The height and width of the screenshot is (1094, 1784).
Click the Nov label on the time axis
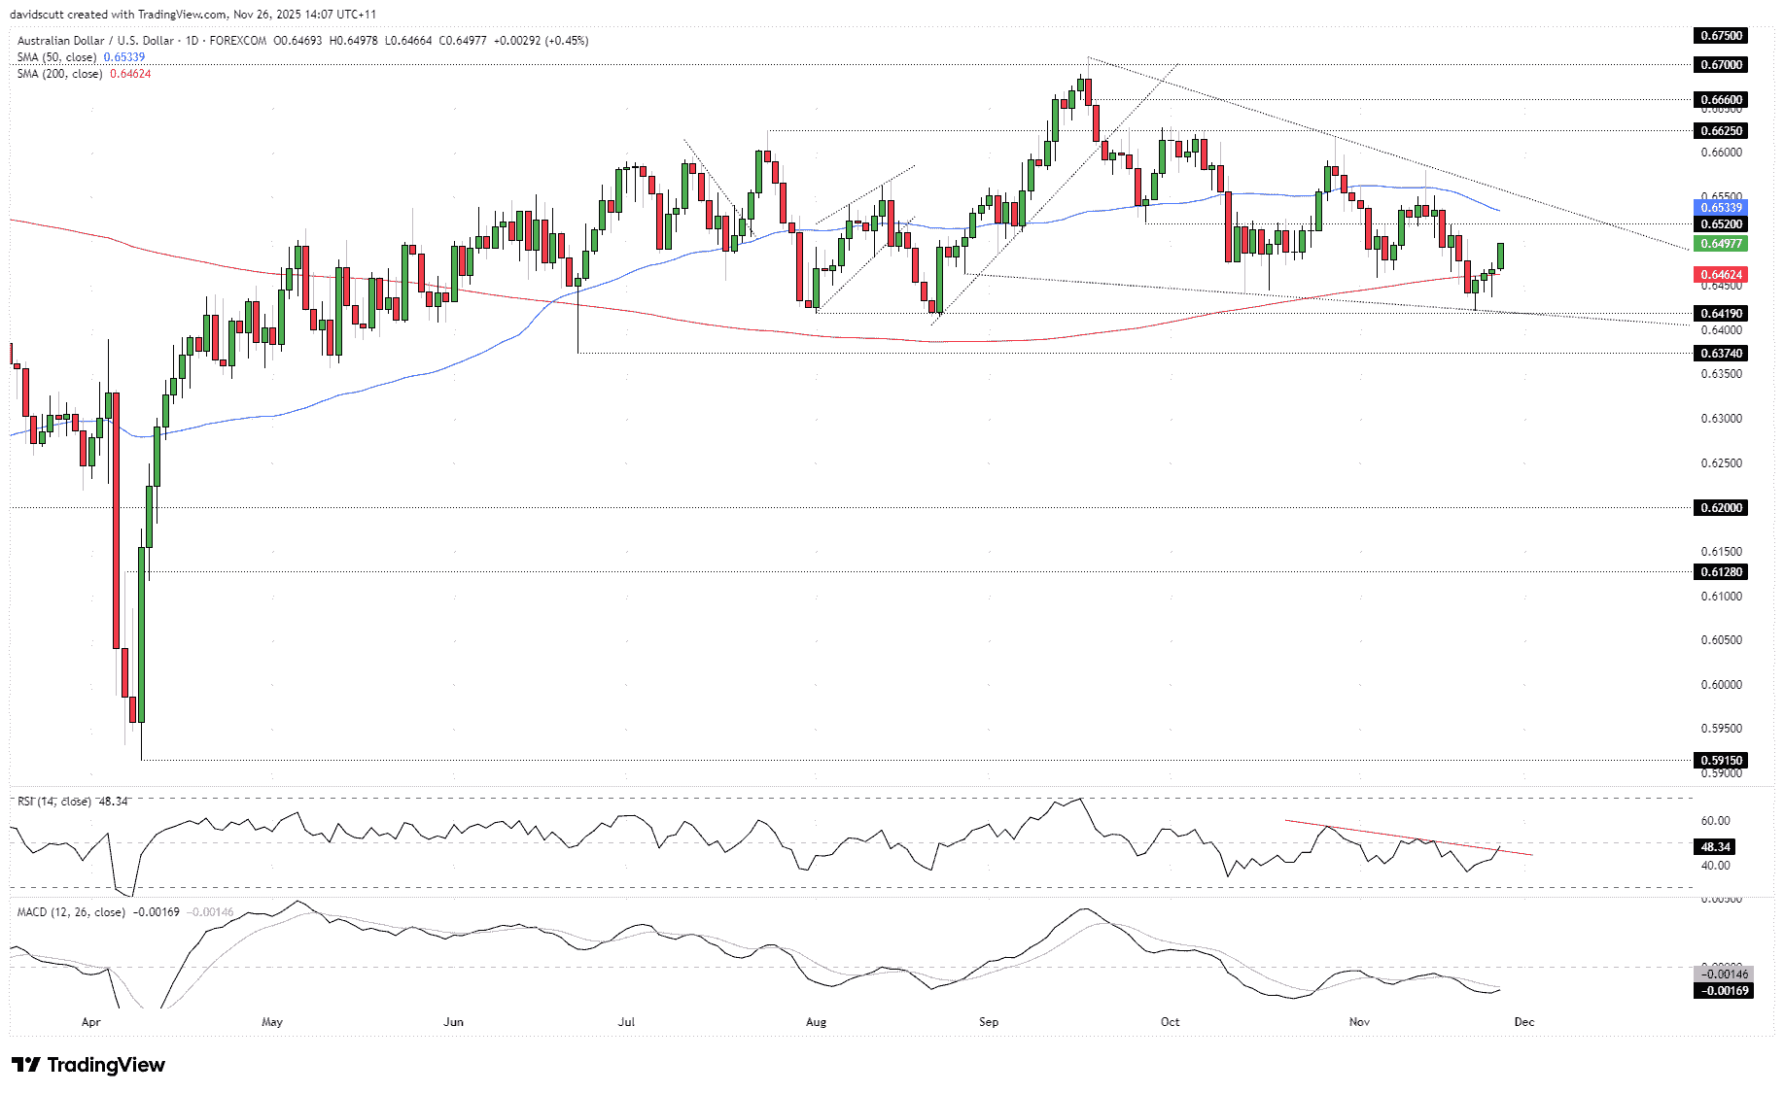1360,1022
